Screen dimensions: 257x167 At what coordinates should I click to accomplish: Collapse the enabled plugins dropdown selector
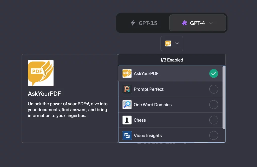click(172, 43)
